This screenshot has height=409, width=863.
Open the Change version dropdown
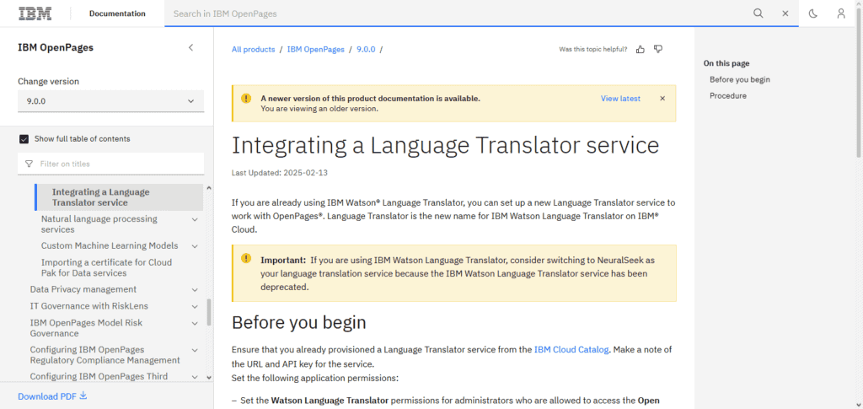tap(110, 101)
